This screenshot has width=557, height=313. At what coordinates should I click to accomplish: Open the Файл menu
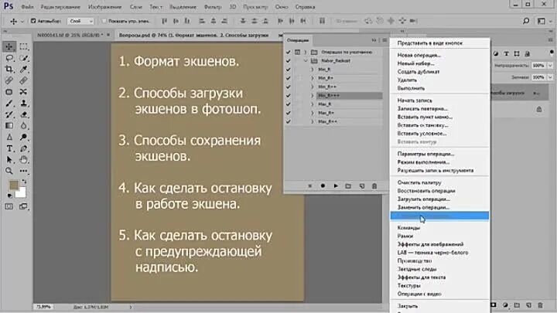pyautogui.click(x=27, y=7)
